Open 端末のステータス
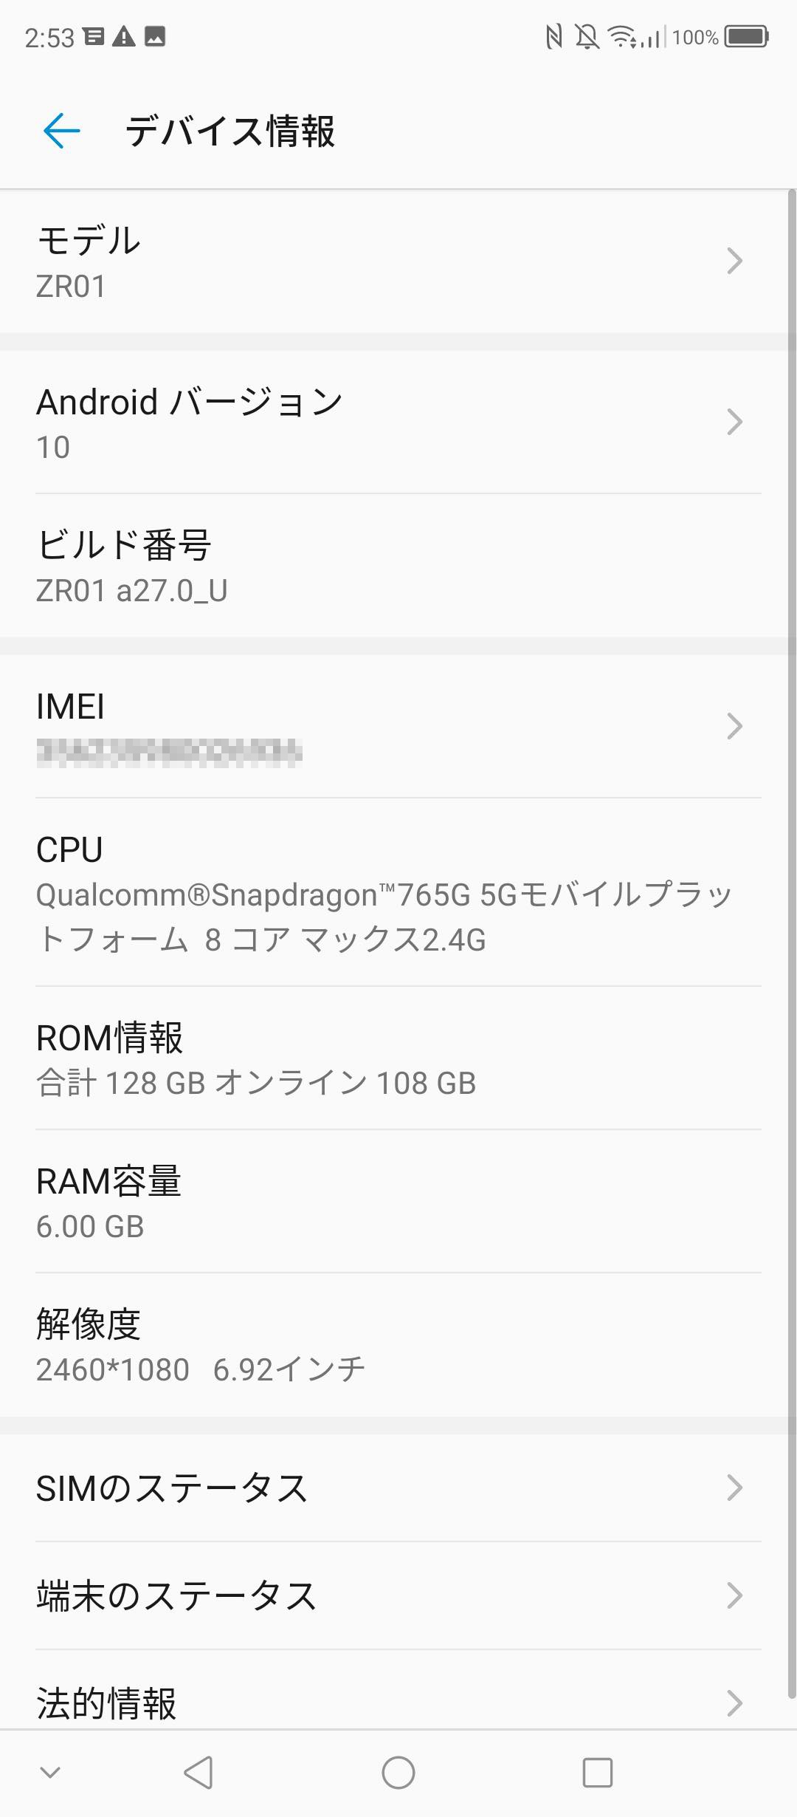 click(x=398, y=1595)
